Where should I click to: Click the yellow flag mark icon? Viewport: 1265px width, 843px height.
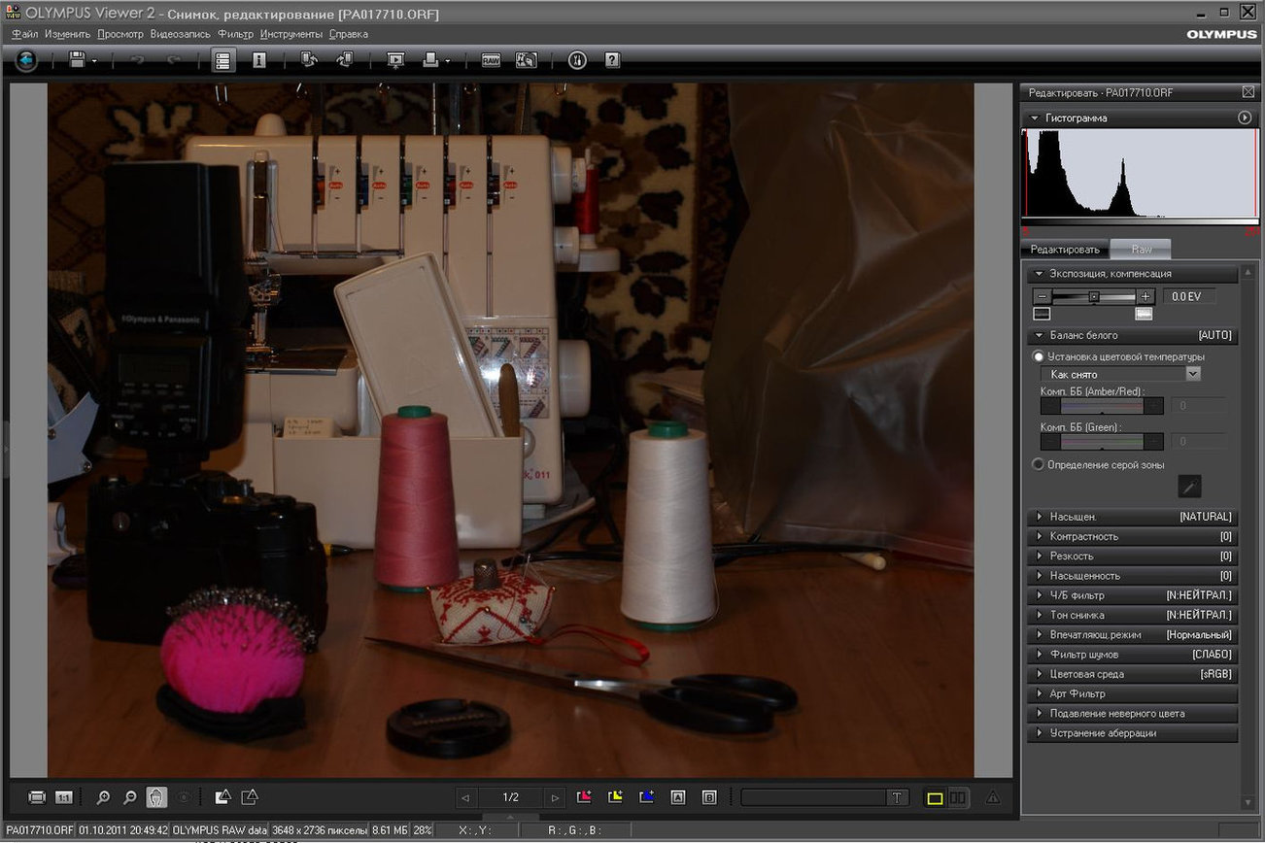coord(615,797)
